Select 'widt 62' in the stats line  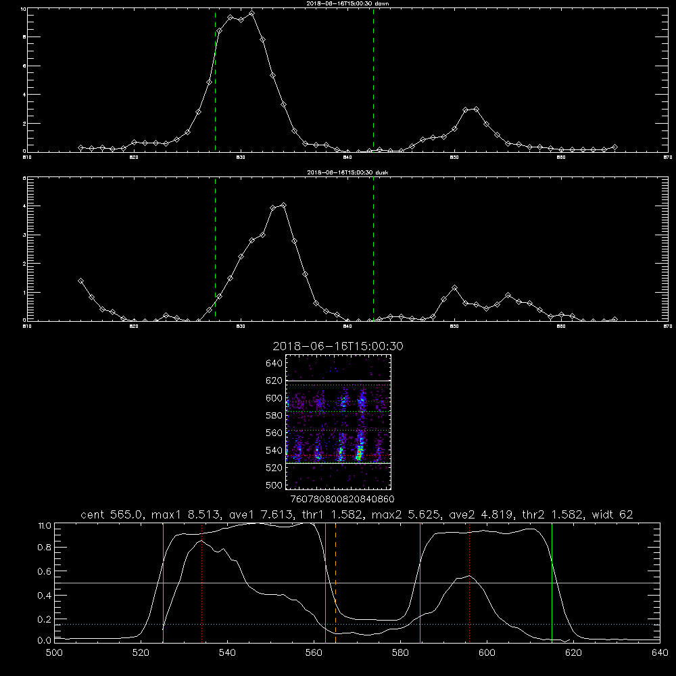612,514
